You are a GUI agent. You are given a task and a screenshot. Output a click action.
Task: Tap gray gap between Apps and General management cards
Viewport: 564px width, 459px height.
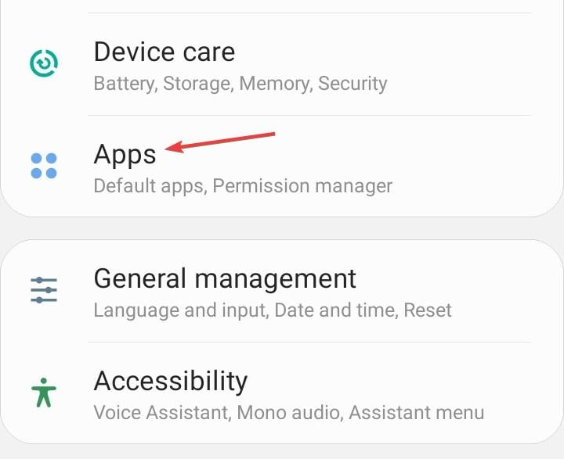point(282,228)
